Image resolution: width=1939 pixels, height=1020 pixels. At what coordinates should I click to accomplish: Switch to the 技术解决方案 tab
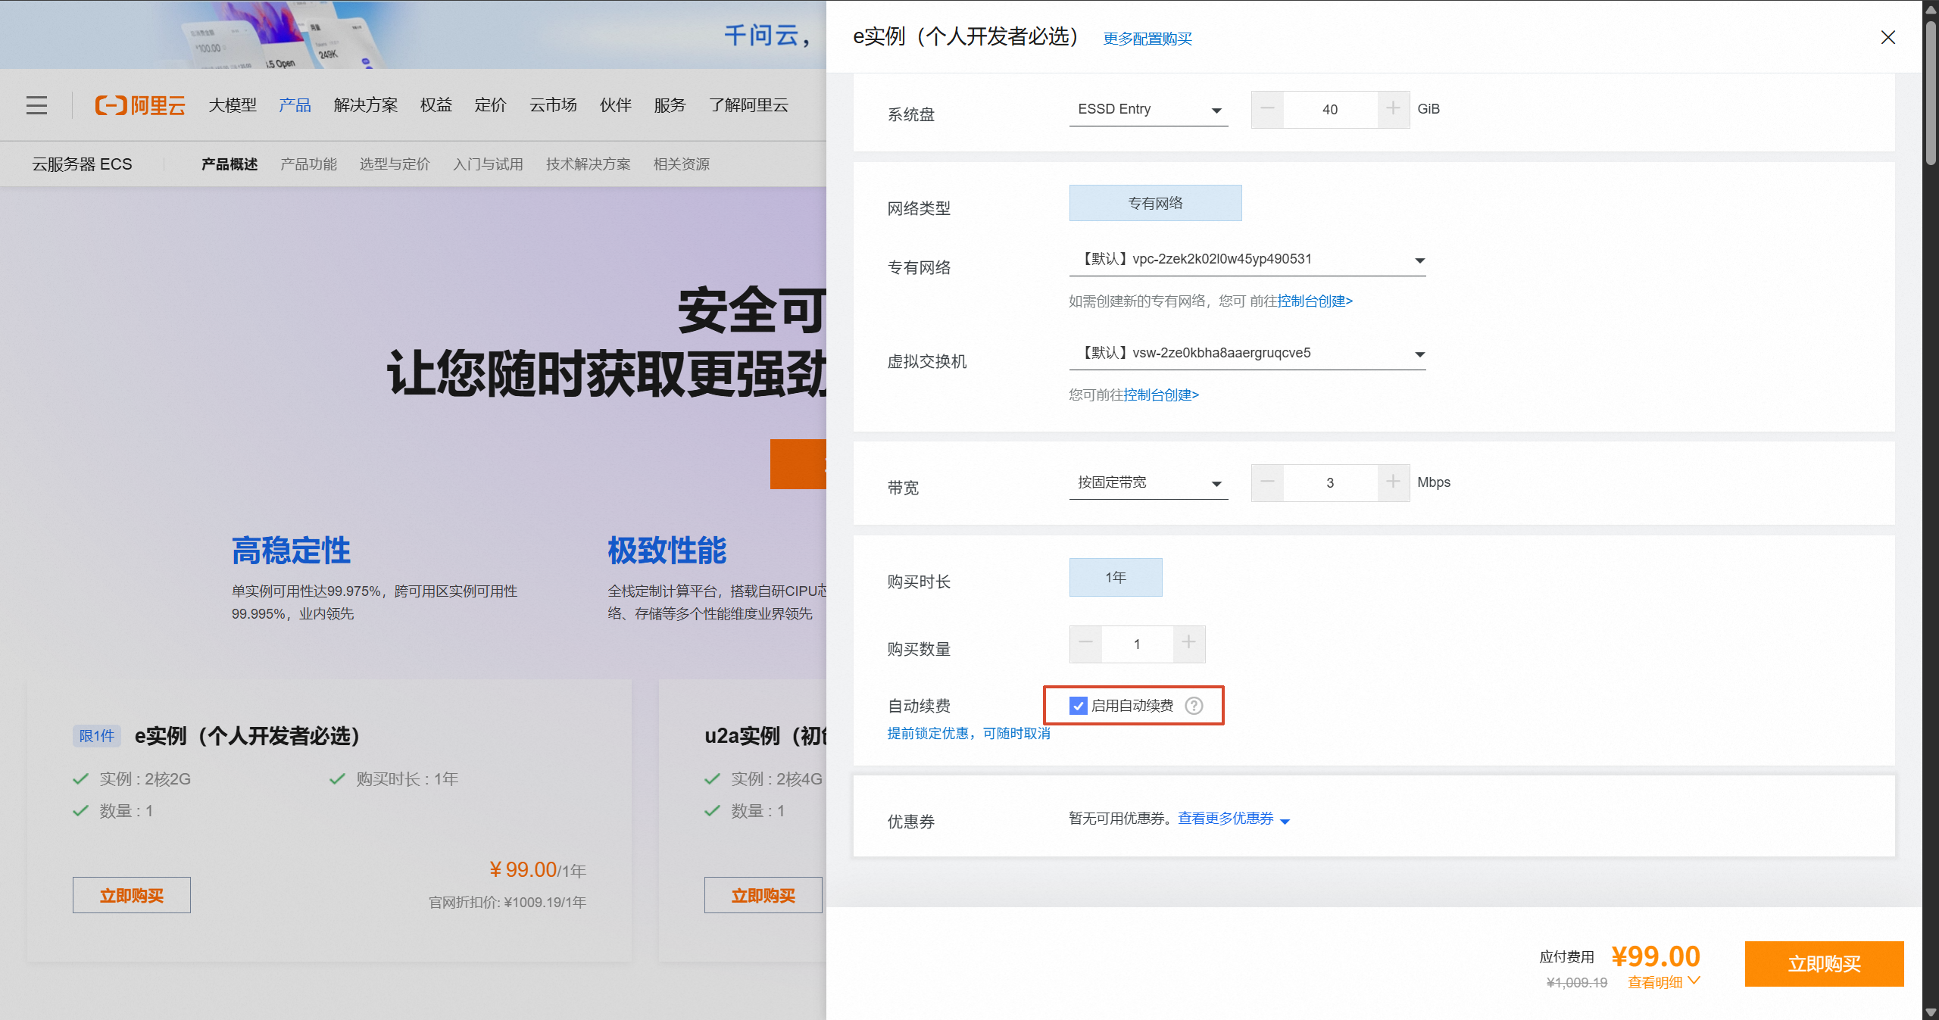click(x=589, y=164)
